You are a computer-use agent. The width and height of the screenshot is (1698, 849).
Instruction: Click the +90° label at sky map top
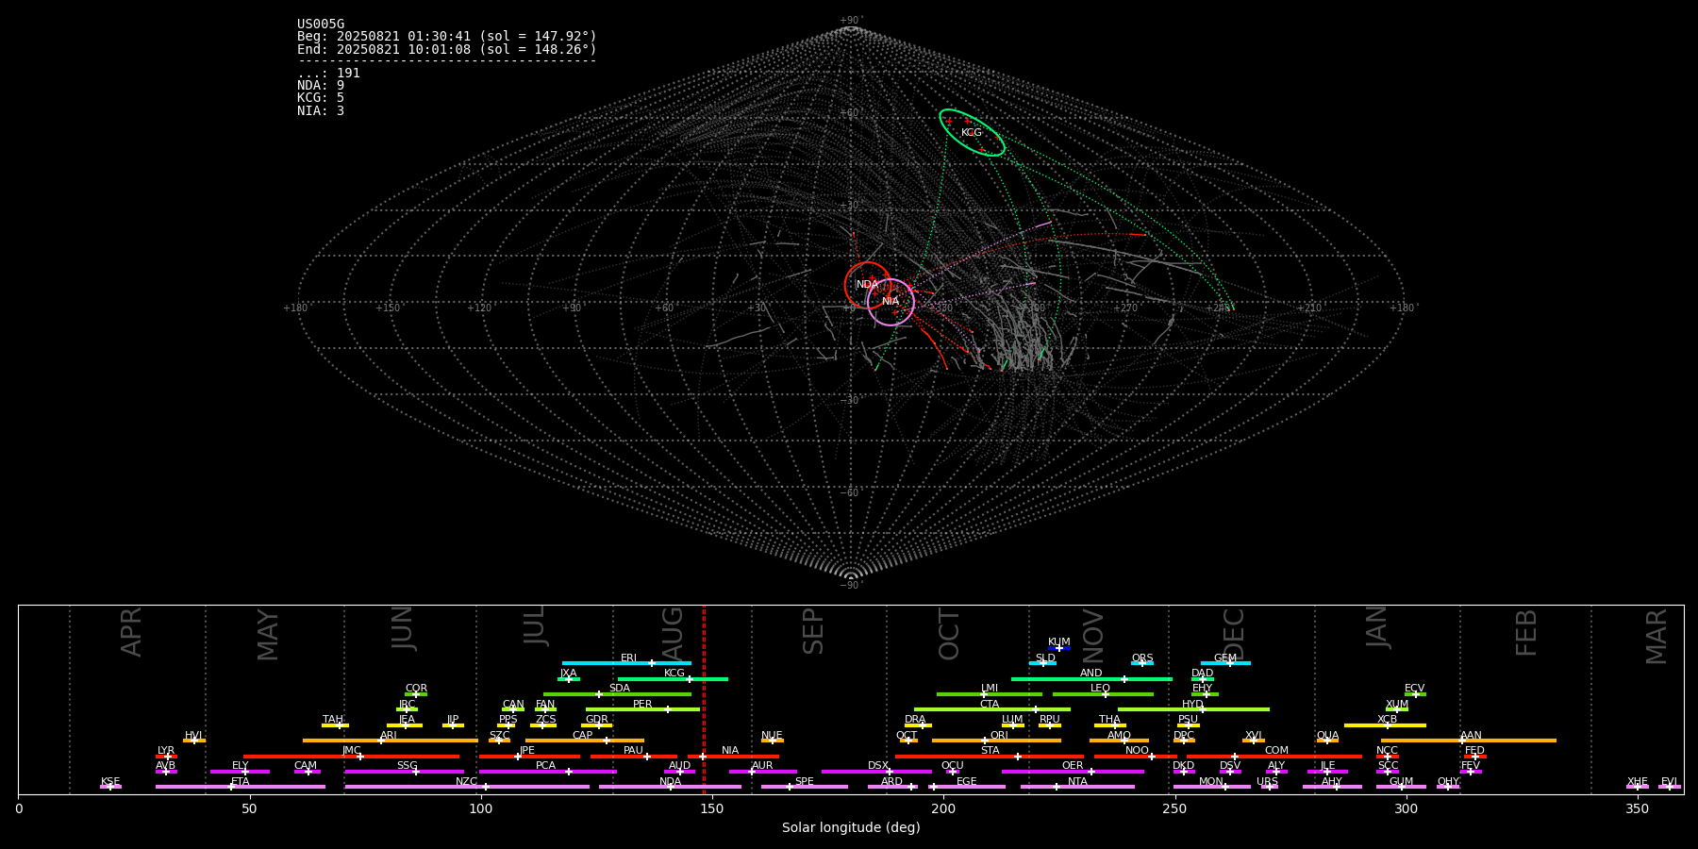point(851,21)
